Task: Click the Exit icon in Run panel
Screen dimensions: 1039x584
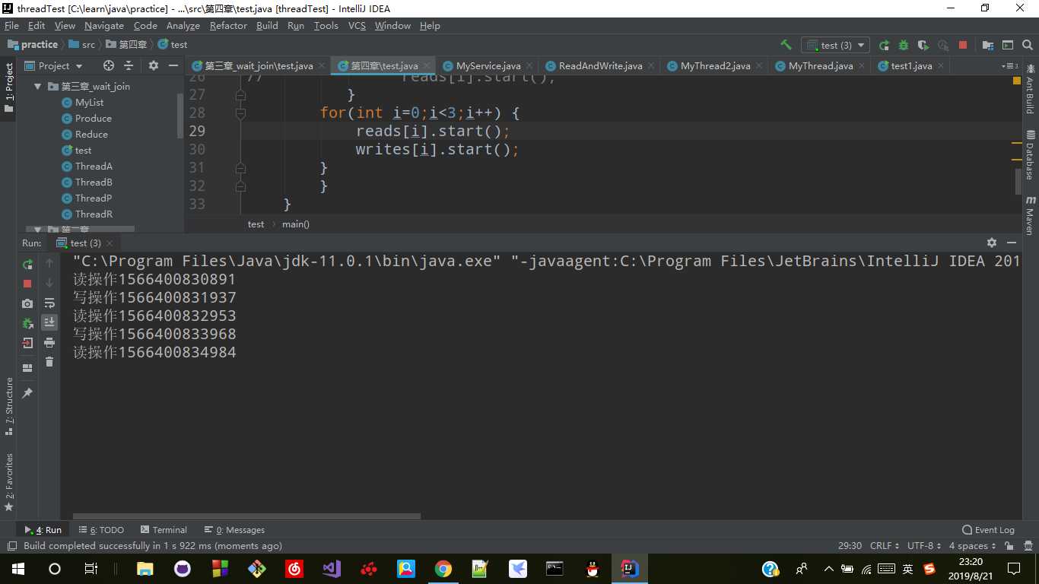Action: coord(27,343)
